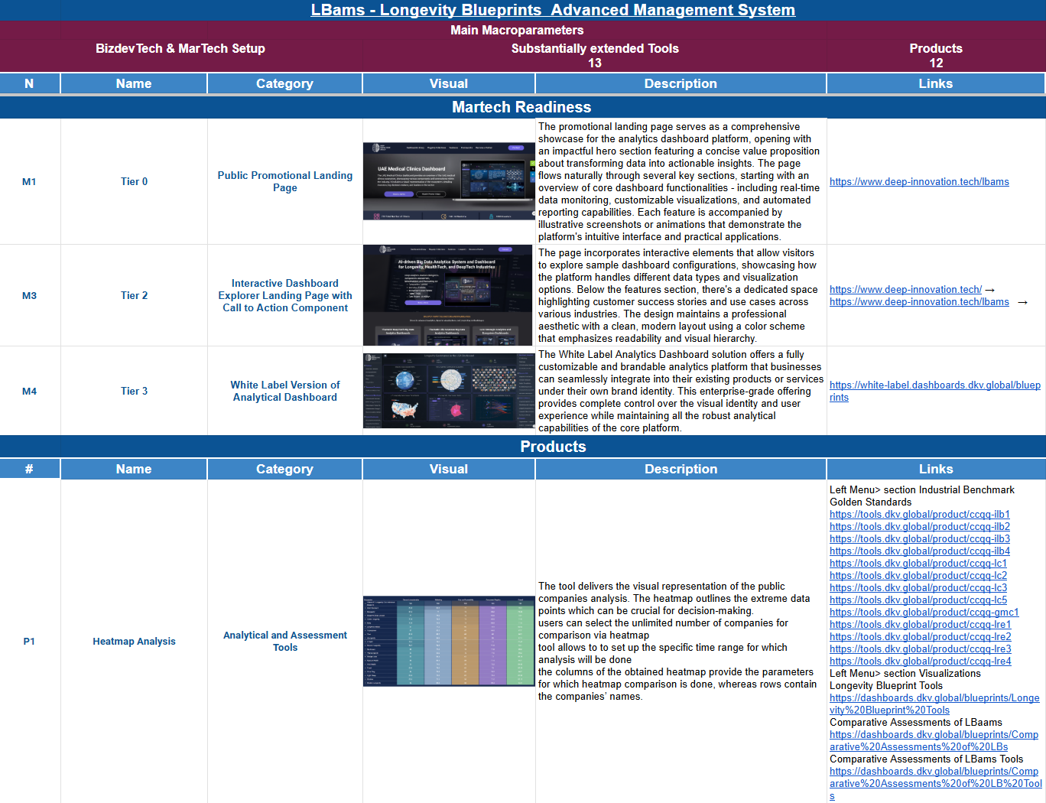Image resolution: width=1046 pixels, height=803 pixels.
Task: Open the LBams title hyperlink at top
Action: [x=552, y=10]
